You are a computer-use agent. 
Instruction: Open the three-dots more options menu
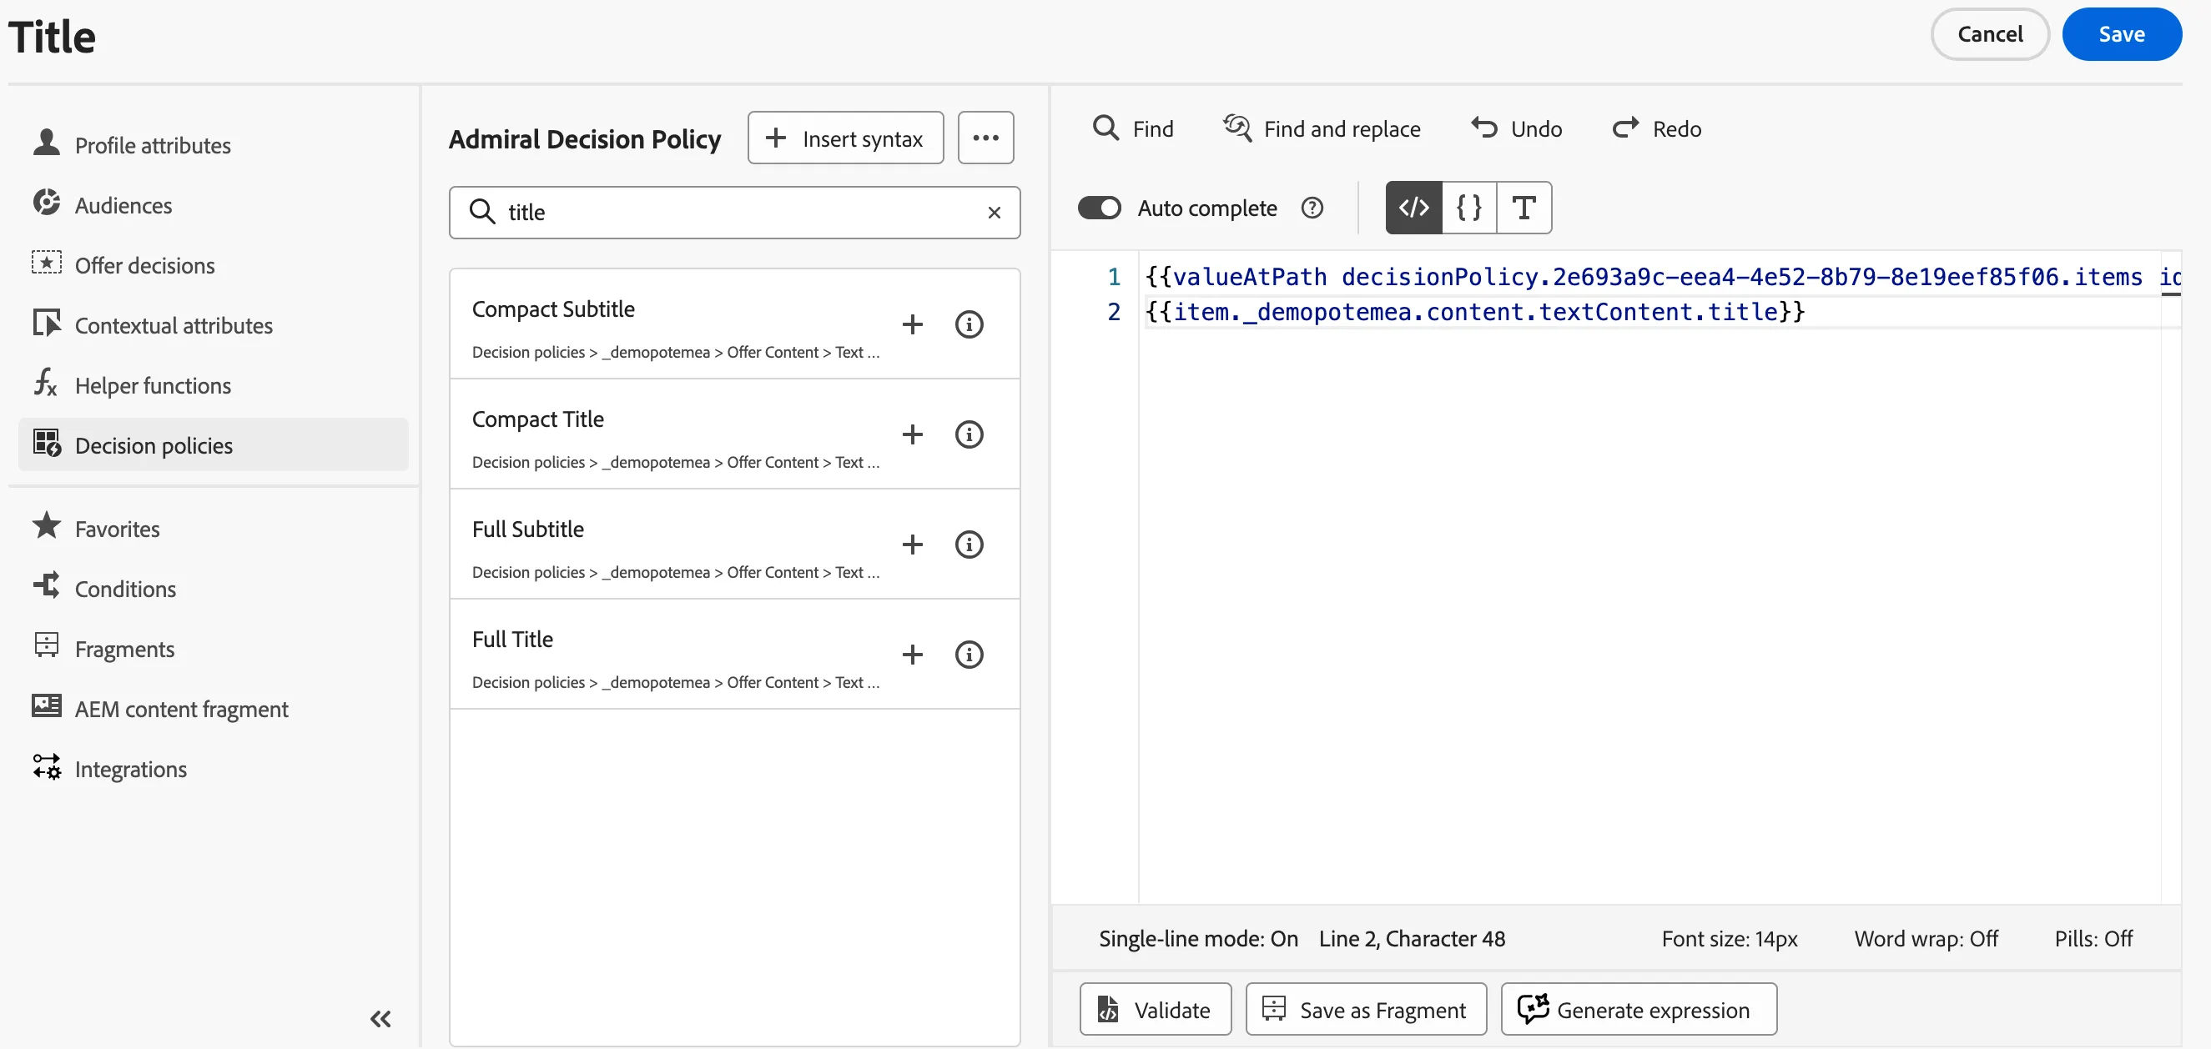985,138
